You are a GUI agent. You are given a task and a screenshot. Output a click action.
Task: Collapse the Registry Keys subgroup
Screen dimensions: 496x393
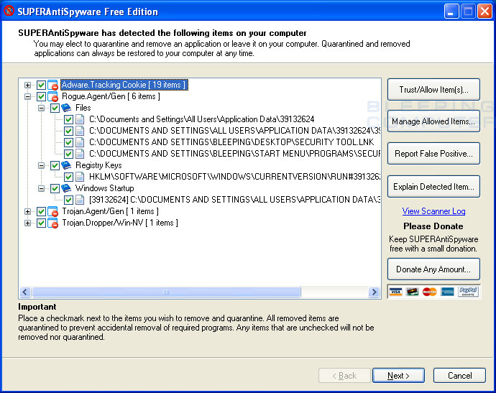[42, 165]
